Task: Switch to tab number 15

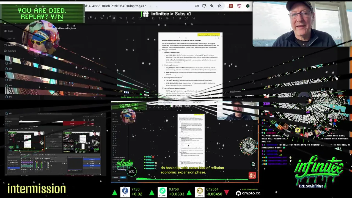Action: 120,18
